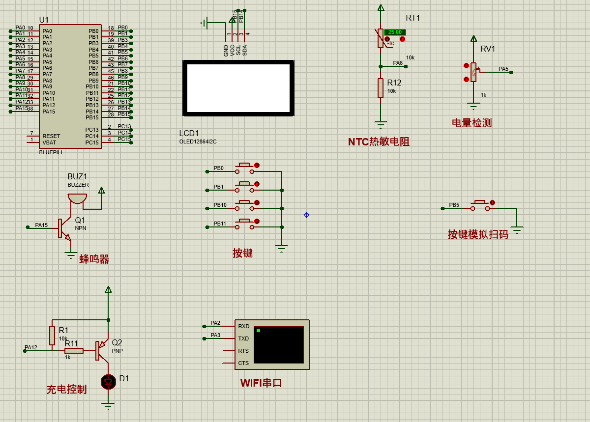Select resistor R11 in charge control circuit
This screenshot has width=590, height=422.
(74, 351)
